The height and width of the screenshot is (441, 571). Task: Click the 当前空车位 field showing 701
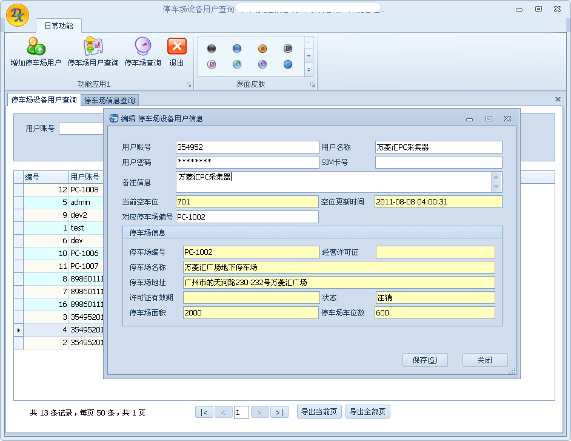[x=247, y=202]
